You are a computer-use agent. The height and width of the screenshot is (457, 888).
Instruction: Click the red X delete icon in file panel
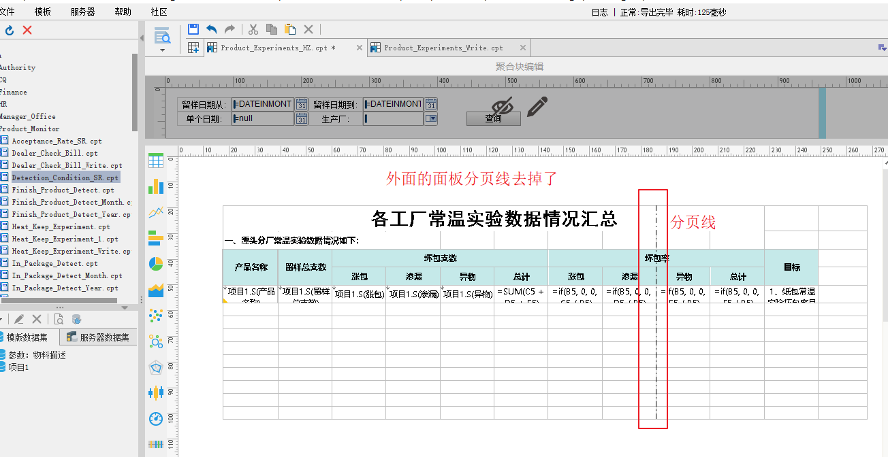[27, 30]
